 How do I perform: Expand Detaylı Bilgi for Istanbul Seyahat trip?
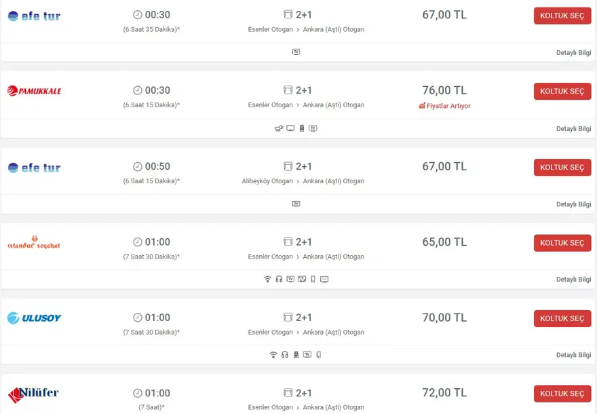[x=573, y=280]
